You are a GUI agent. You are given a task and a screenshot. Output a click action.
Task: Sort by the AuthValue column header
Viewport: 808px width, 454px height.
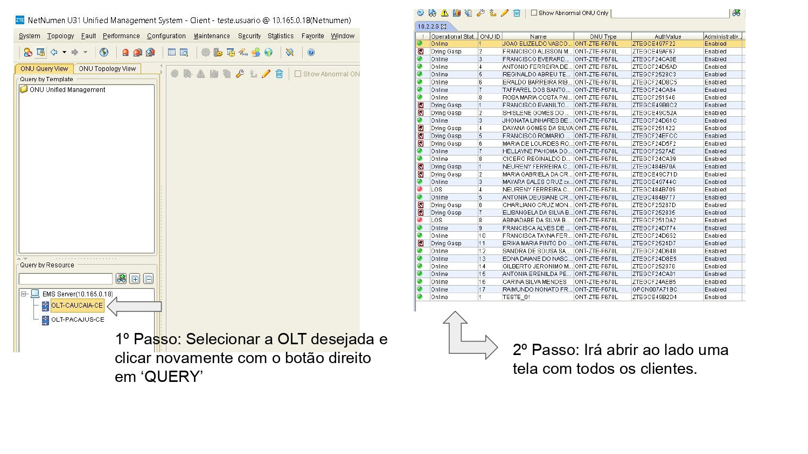667,37
